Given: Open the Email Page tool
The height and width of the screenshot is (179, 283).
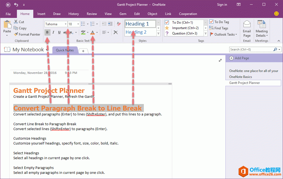Looking at the screenshot, I should (247, 29).
